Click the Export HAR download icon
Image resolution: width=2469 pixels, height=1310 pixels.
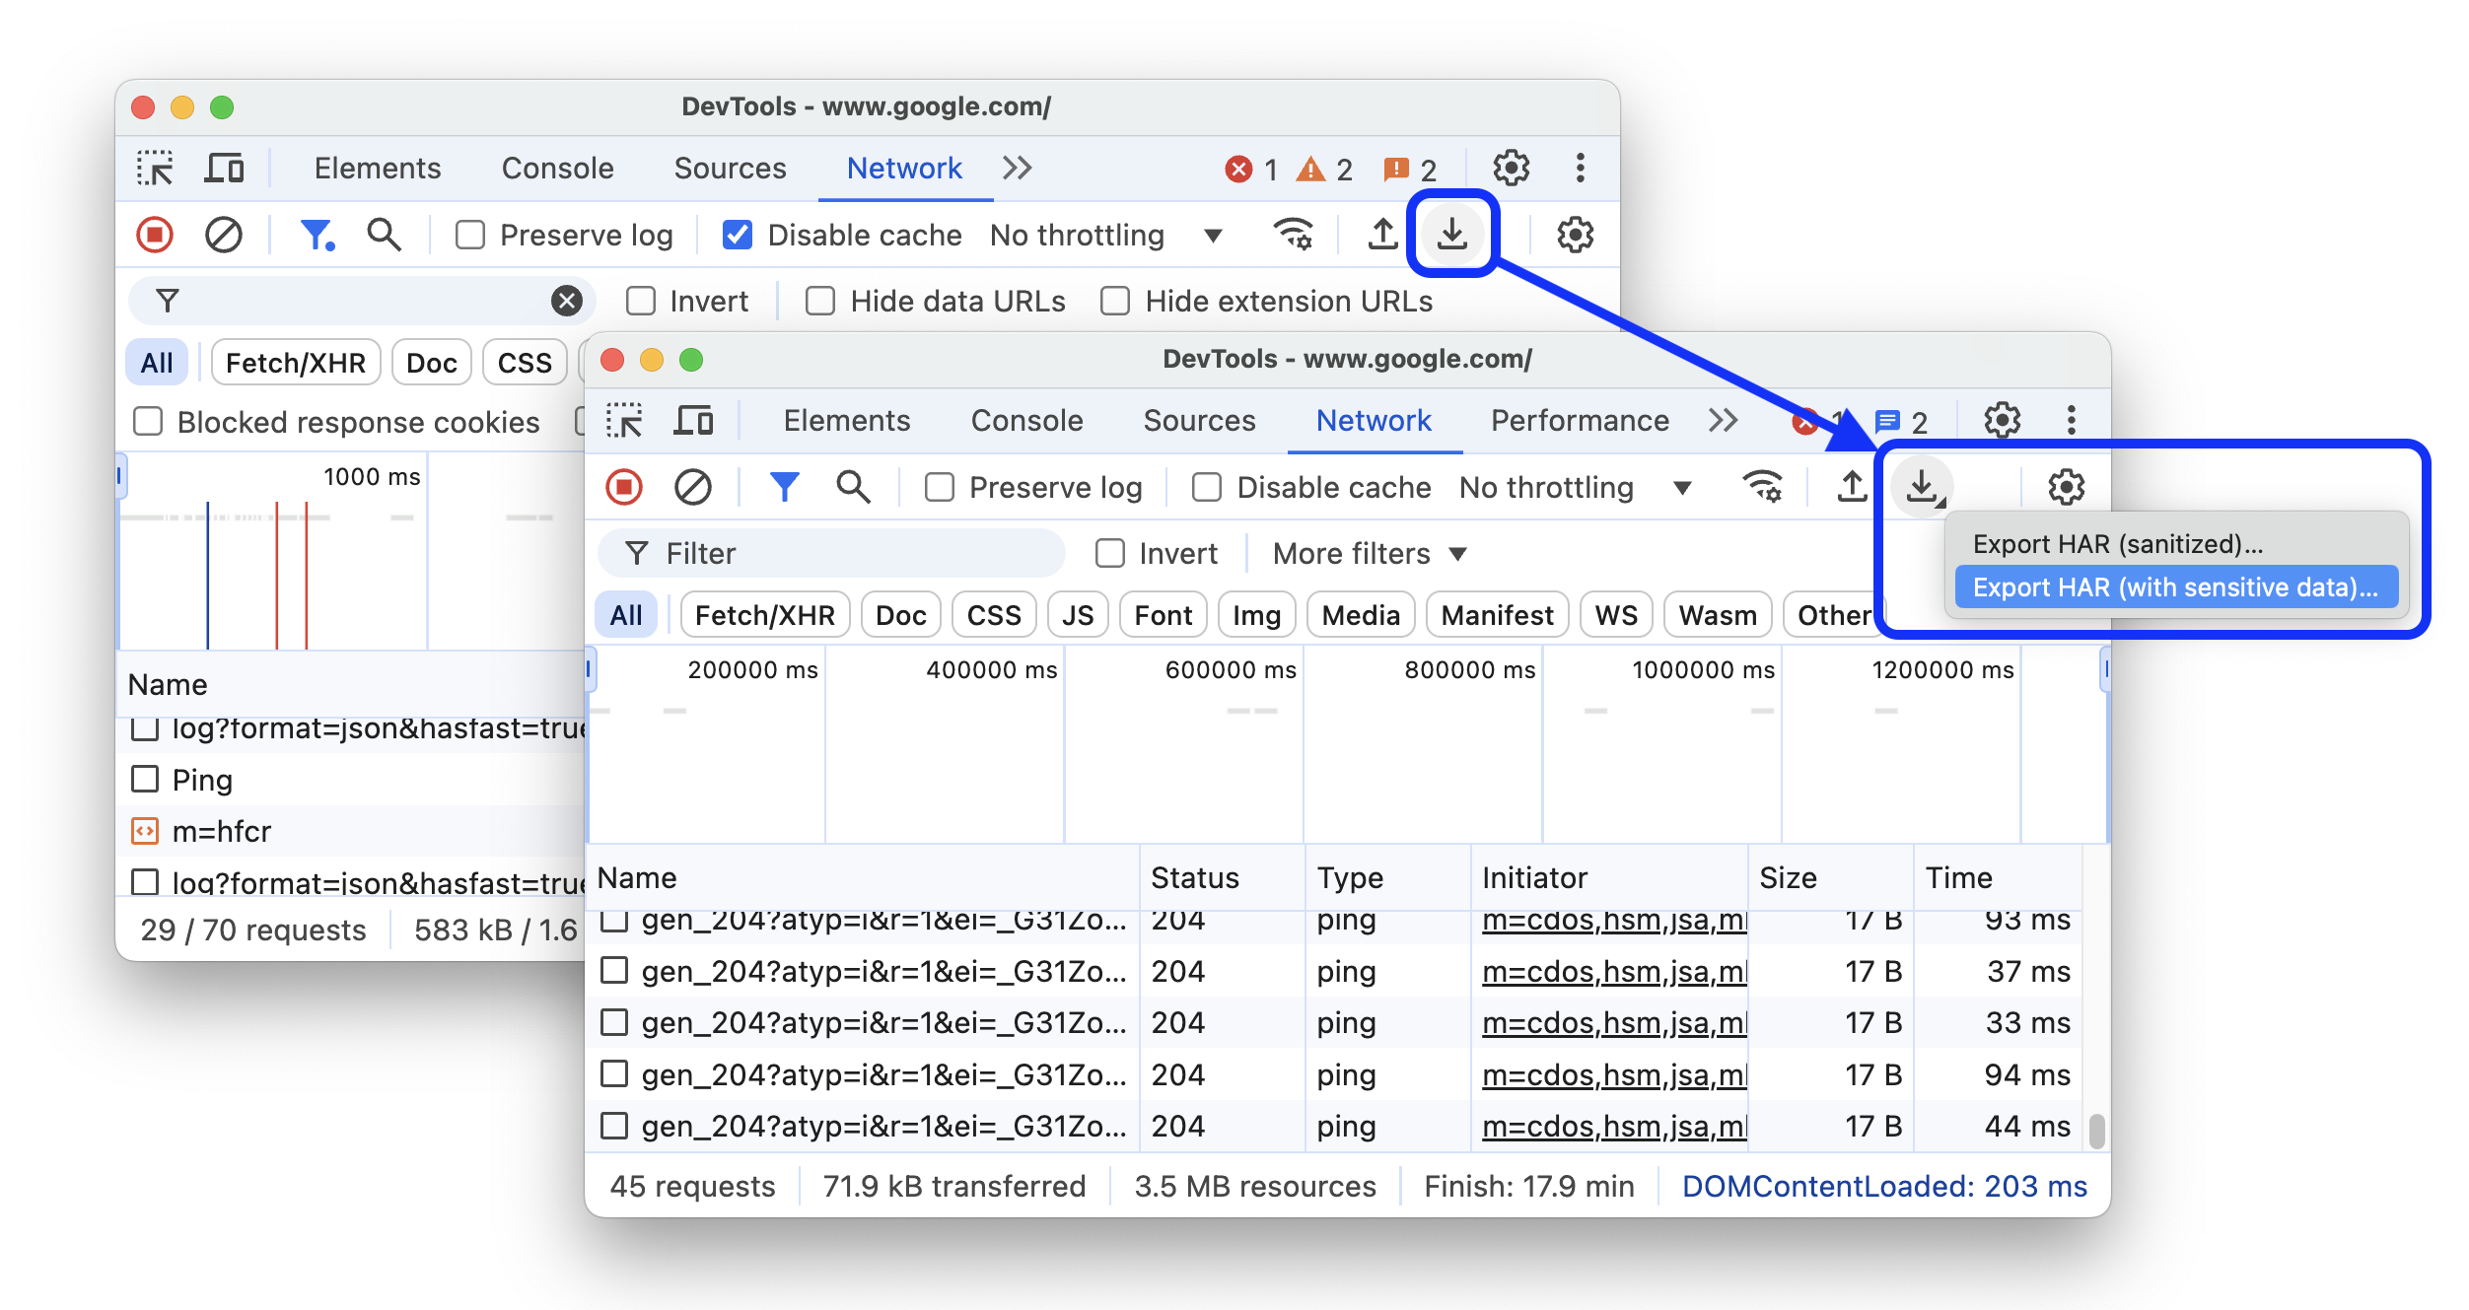click(1926, 487)
